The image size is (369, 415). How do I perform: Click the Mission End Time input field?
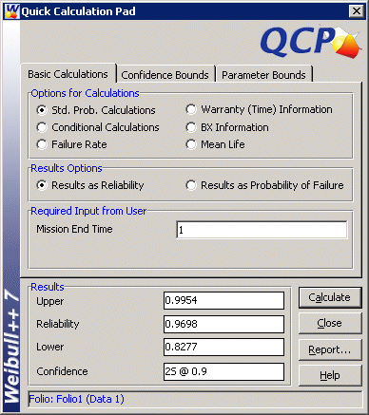click(x=262, y=230)
